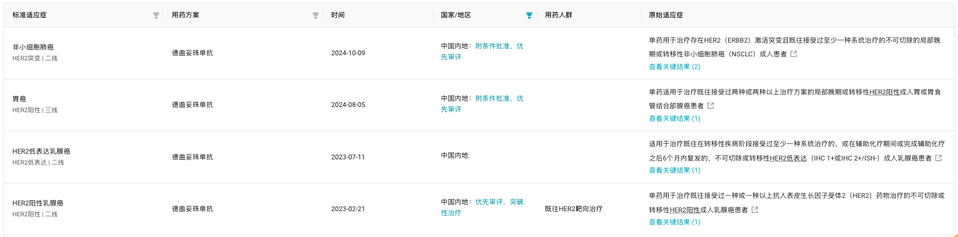Image resolution: width=958 pixels, height=237 pixels.
Task: Click 查看关键结果 (2) link
Action: (x=674, y=67)
